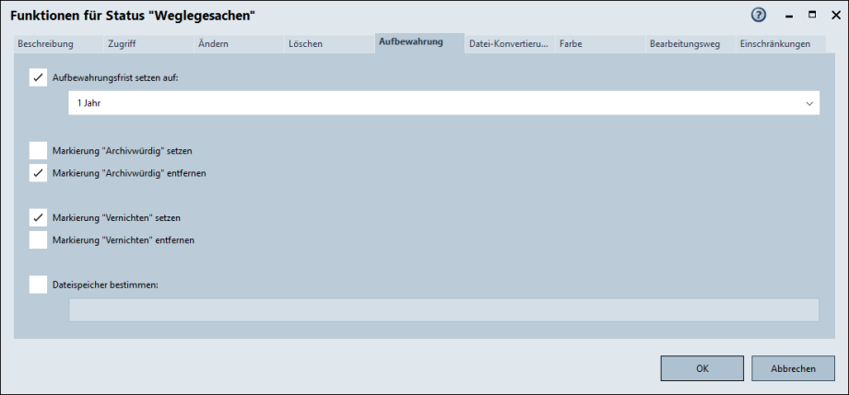This screenshot has width=849, height=395.
Task: Minimize the dialog window
Action: click(789, 16)
